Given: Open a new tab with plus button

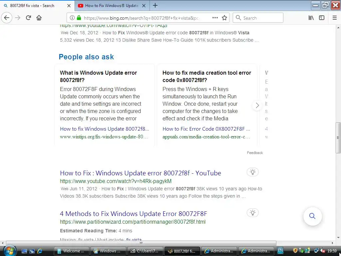Looking at the screenshot, I should click(155, 5).
